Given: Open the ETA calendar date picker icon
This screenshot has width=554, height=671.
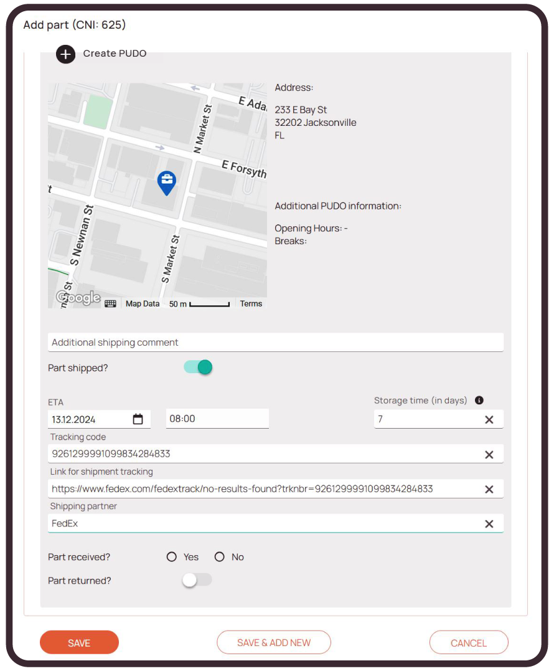Looking at the screenshot, I should (138, 419).
